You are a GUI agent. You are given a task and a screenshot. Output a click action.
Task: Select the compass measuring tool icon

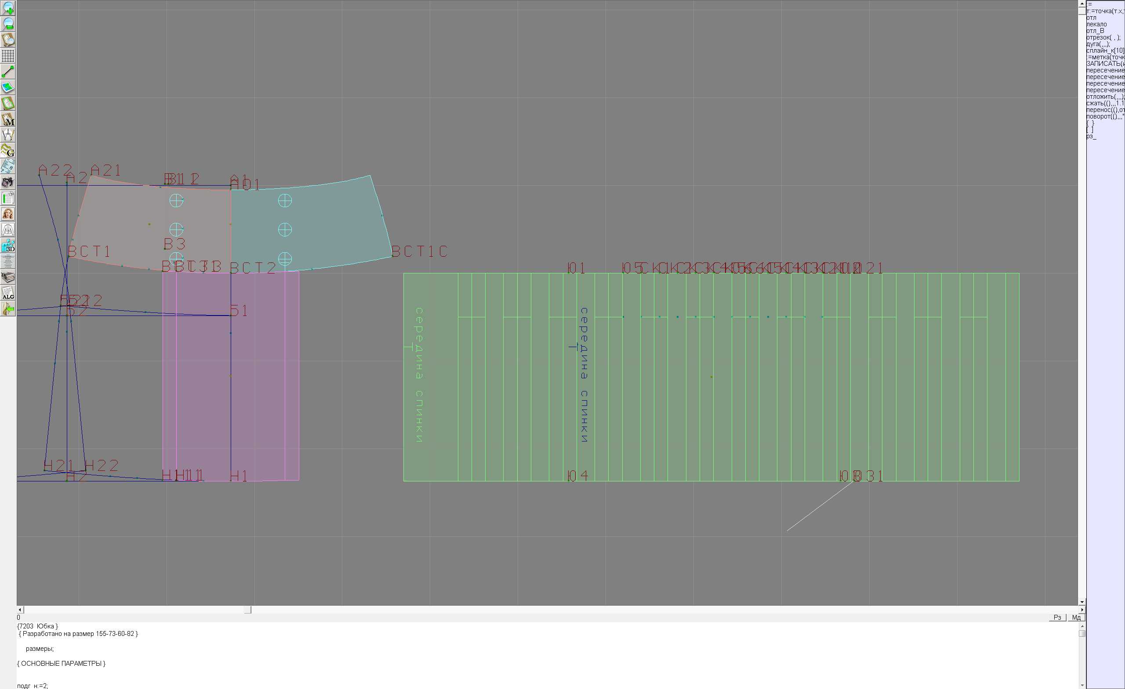(x=8, y=135)
